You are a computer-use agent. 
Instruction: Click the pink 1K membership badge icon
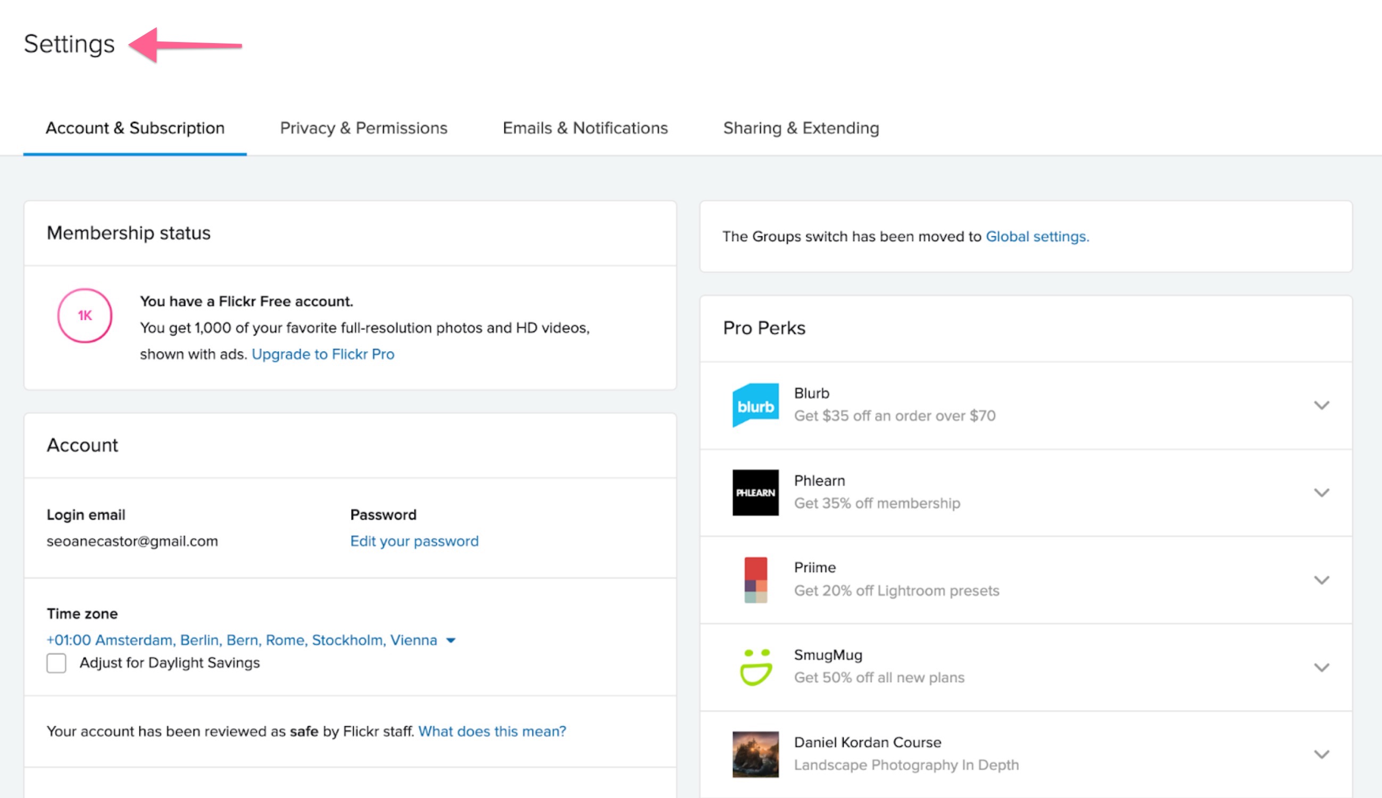pyautogui.click(x=85, y=315)
